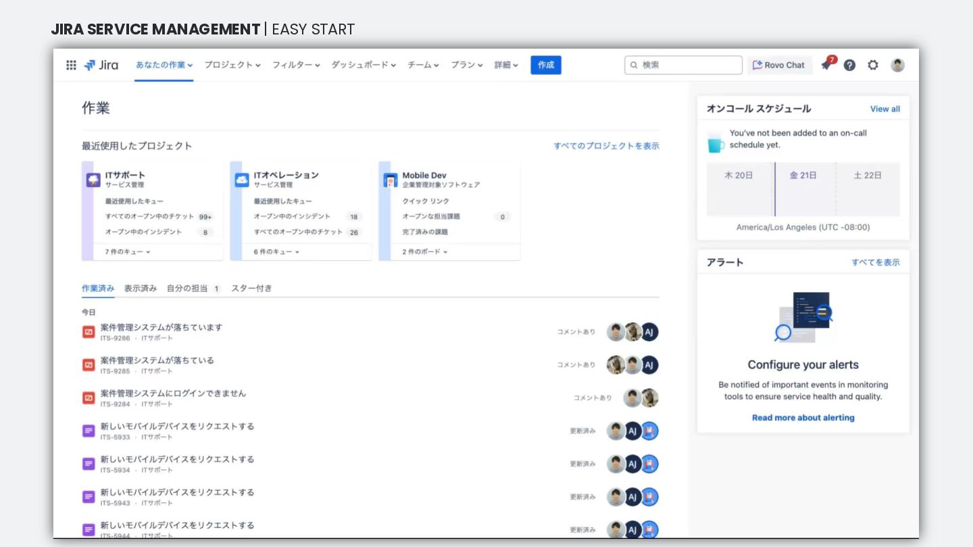
Task: Open the notifications bell icon
Action: coord(826,65)
